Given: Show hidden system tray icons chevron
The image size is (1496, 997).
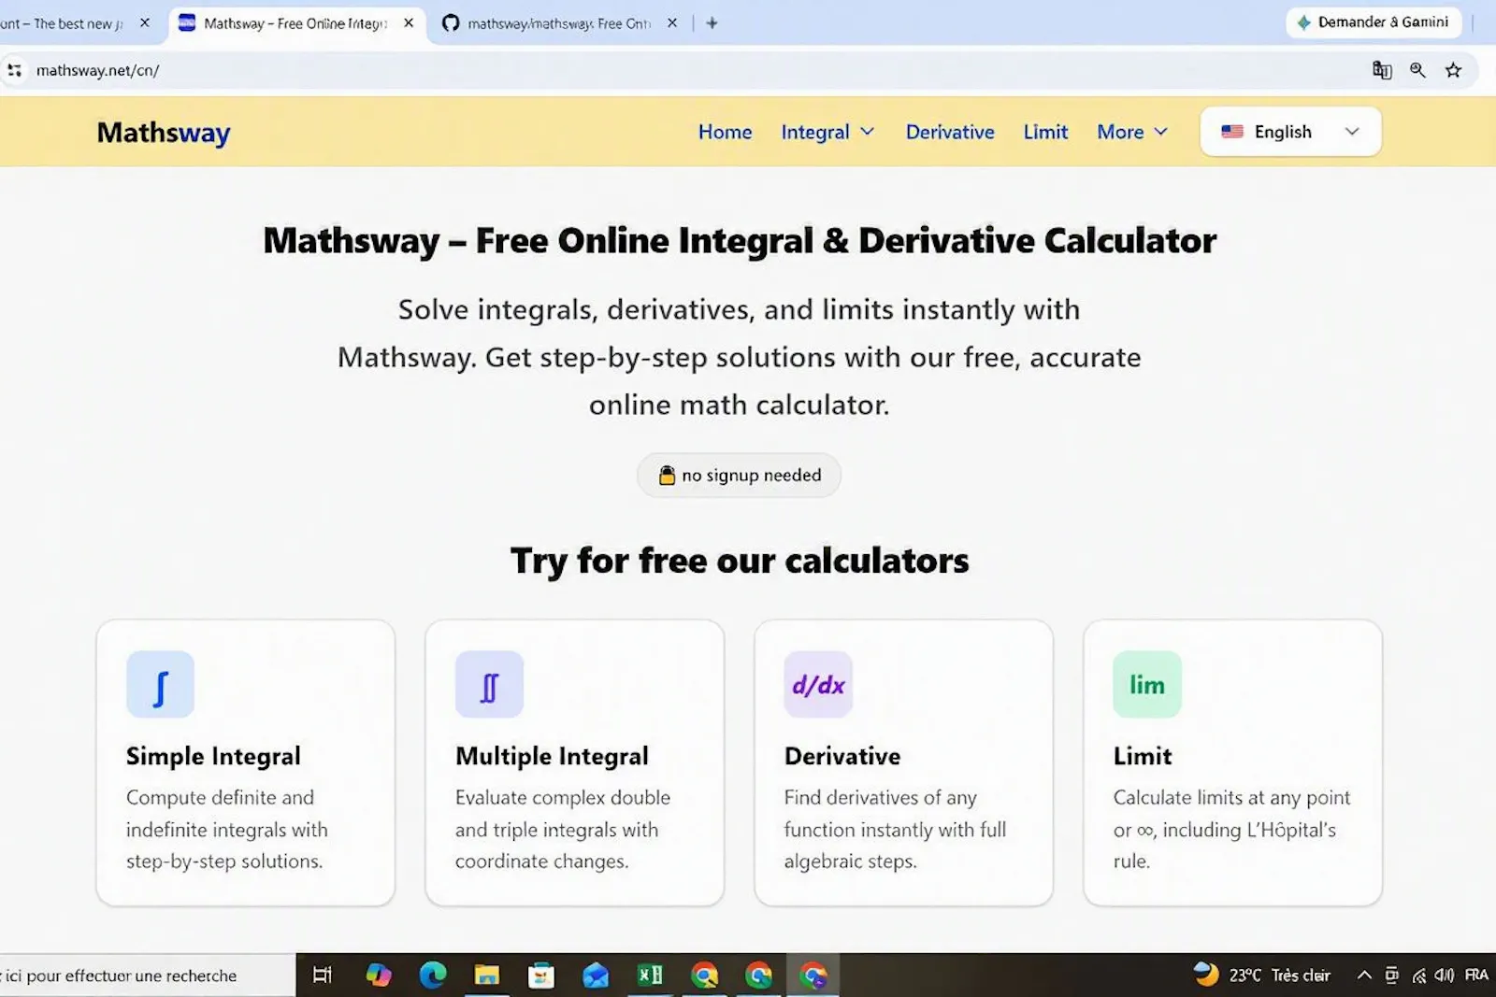Looking at the screenshot, I should (x=1364, y=976).
